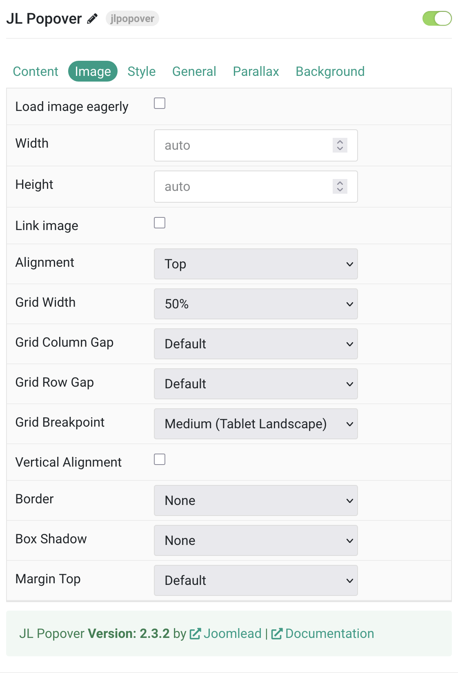
Task: Click the Joomlead external link icon
Action: (x=195, y=633)
